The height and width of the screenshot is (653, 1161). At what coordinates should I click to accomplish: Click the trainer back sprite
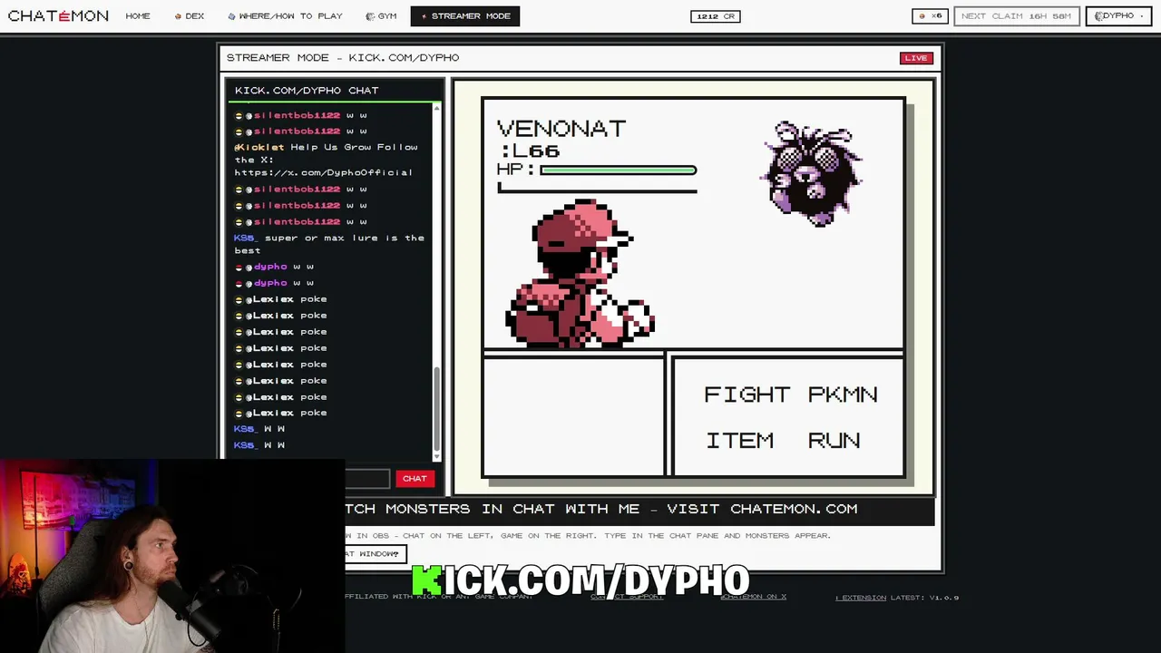(x=580, y=274)
